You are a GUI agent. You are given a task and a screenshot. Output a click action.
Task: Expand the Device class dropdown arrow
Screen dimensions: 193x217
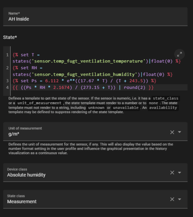click(x=179, y=173)
